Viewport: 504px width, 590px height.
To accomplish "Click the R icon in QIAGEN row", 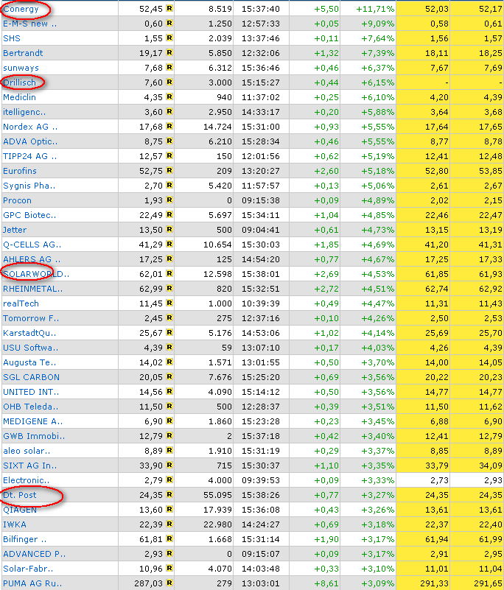I will pyautogui.click(x=169, y=510).
